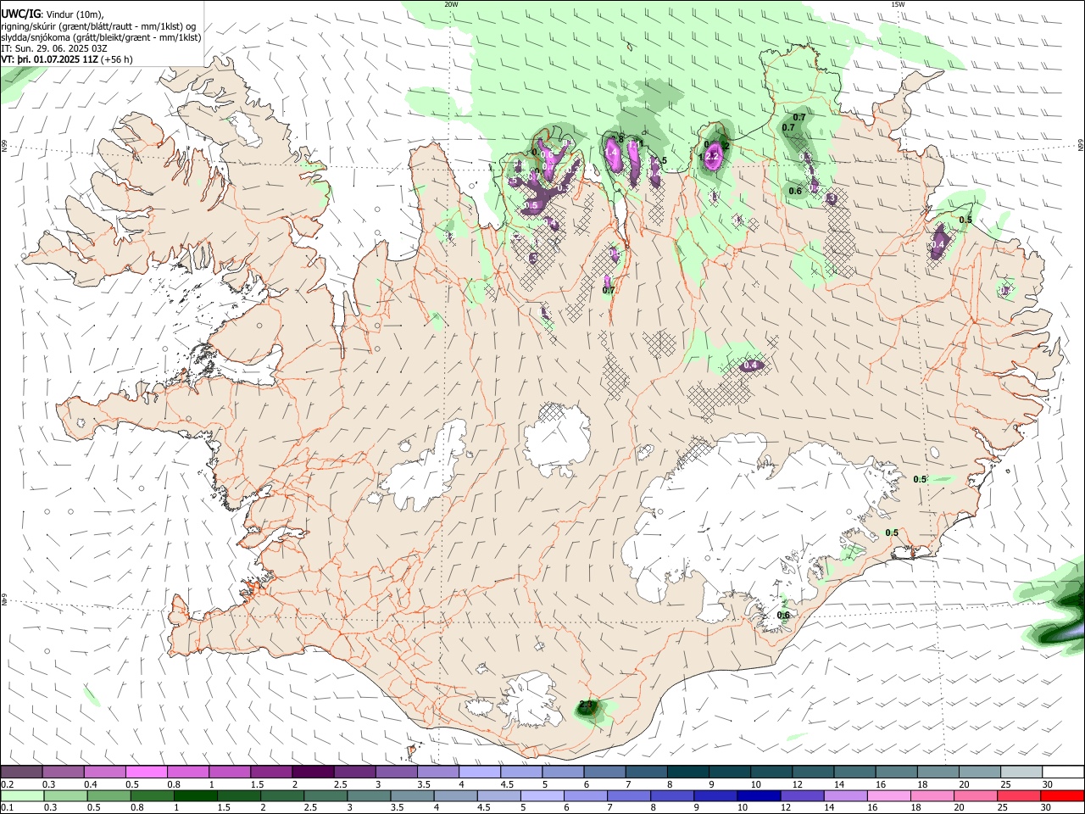This screenshot has height=814, width=1085.
Task: Click the 'IT: Sun. 29. 06. 2025 03Z' line
Action: click(x=54, y=48)
